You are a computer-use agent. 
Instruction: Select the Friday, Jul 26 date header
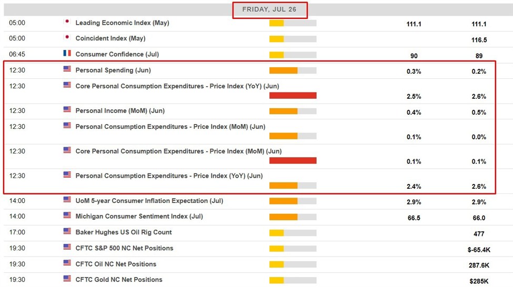(270, 9)
